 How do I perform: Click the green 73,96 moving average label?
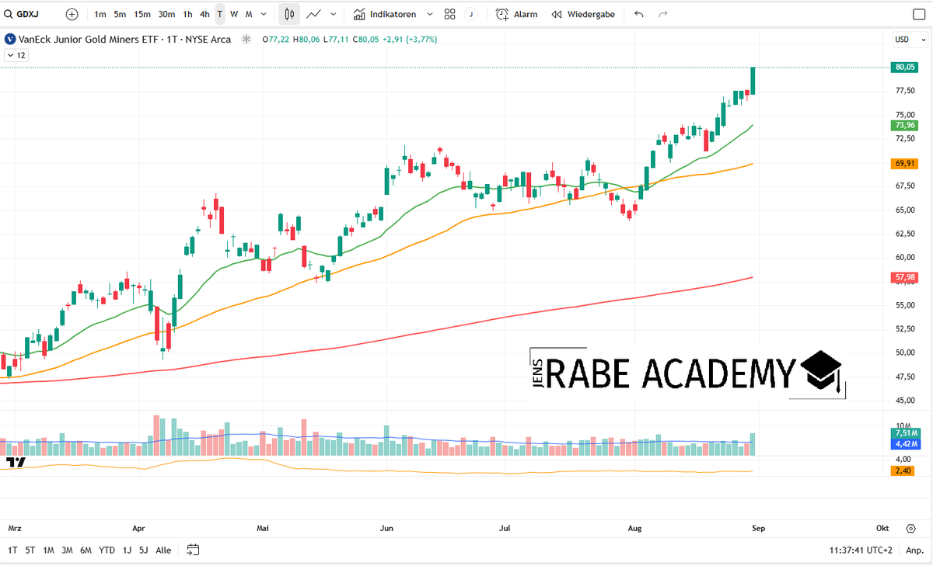[x=904, y=125]
